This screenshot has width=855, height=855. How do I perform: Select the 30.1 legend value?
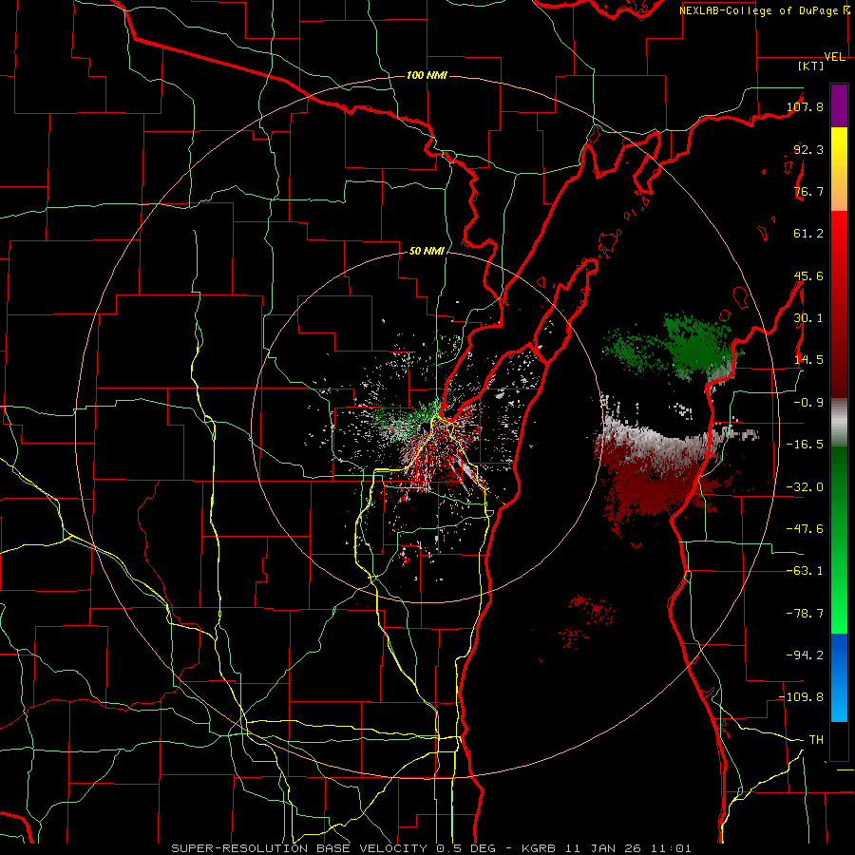[808, 318]
